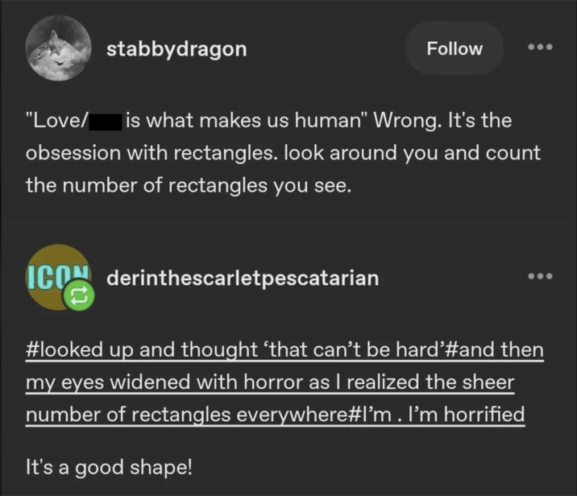
Task: Open three-dot options on derinthescarletpescatarian's reblog
Action: tap(540, 276)
